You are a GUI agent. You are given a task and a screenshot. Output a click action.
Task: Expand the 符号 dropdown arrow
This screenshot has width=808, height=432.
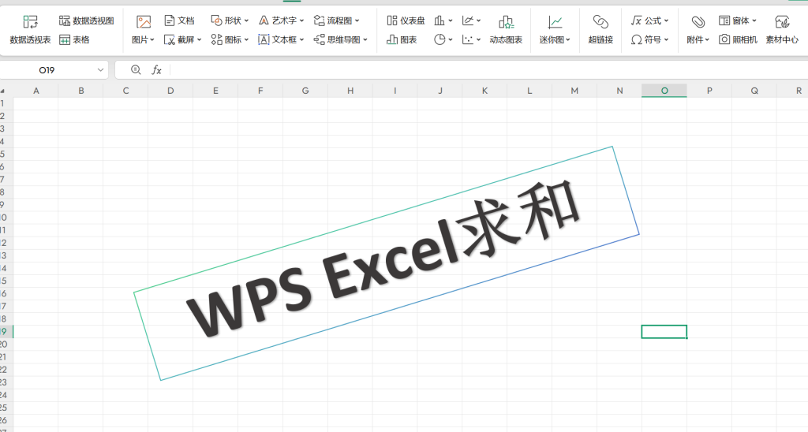click(666, 39)
